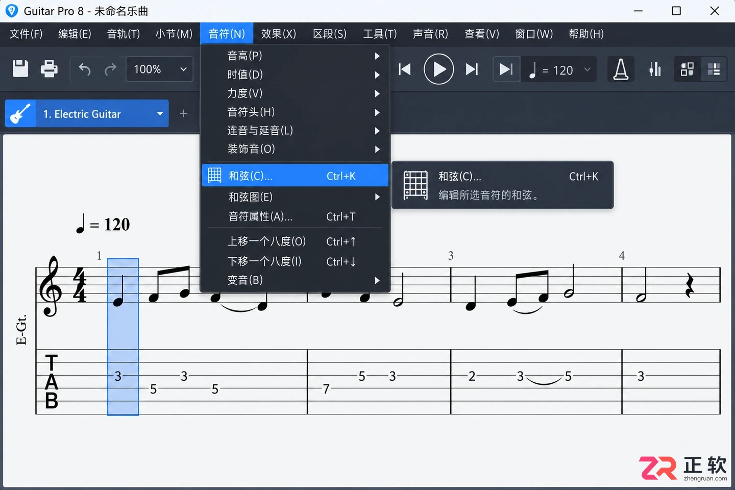
Task: Click the redo arrow icon
Action: click(x=110, y=69)
